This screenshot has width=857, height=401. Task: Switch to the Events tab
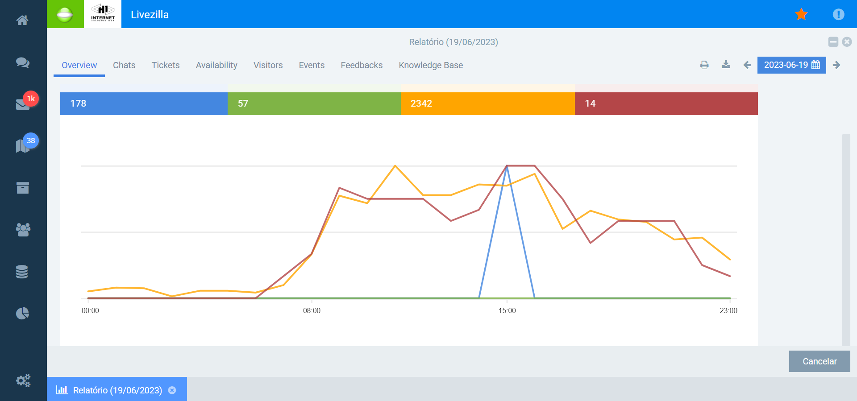(312, 65)
